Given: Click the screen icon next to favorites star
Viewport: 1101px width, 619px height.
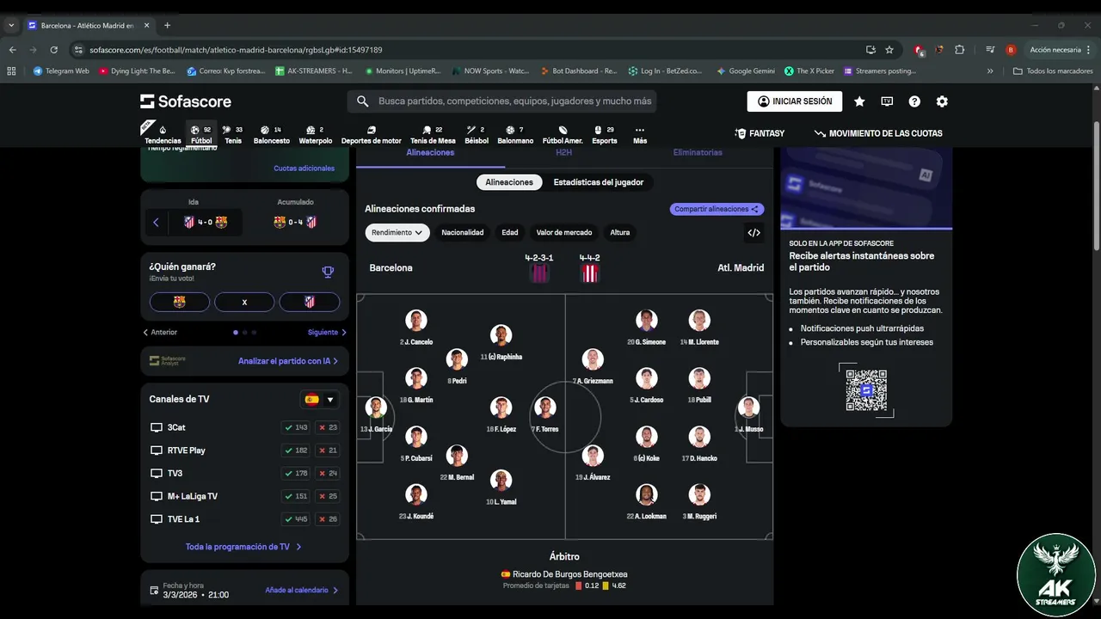Looking at the screenshot, I should 887,101.
